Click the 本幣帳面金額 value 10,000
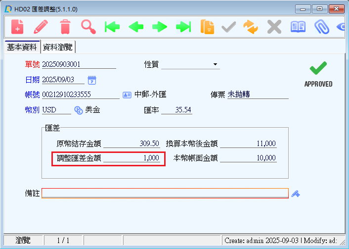The width and height of the screenshot is (349, 249). click(x=248, y=158)
